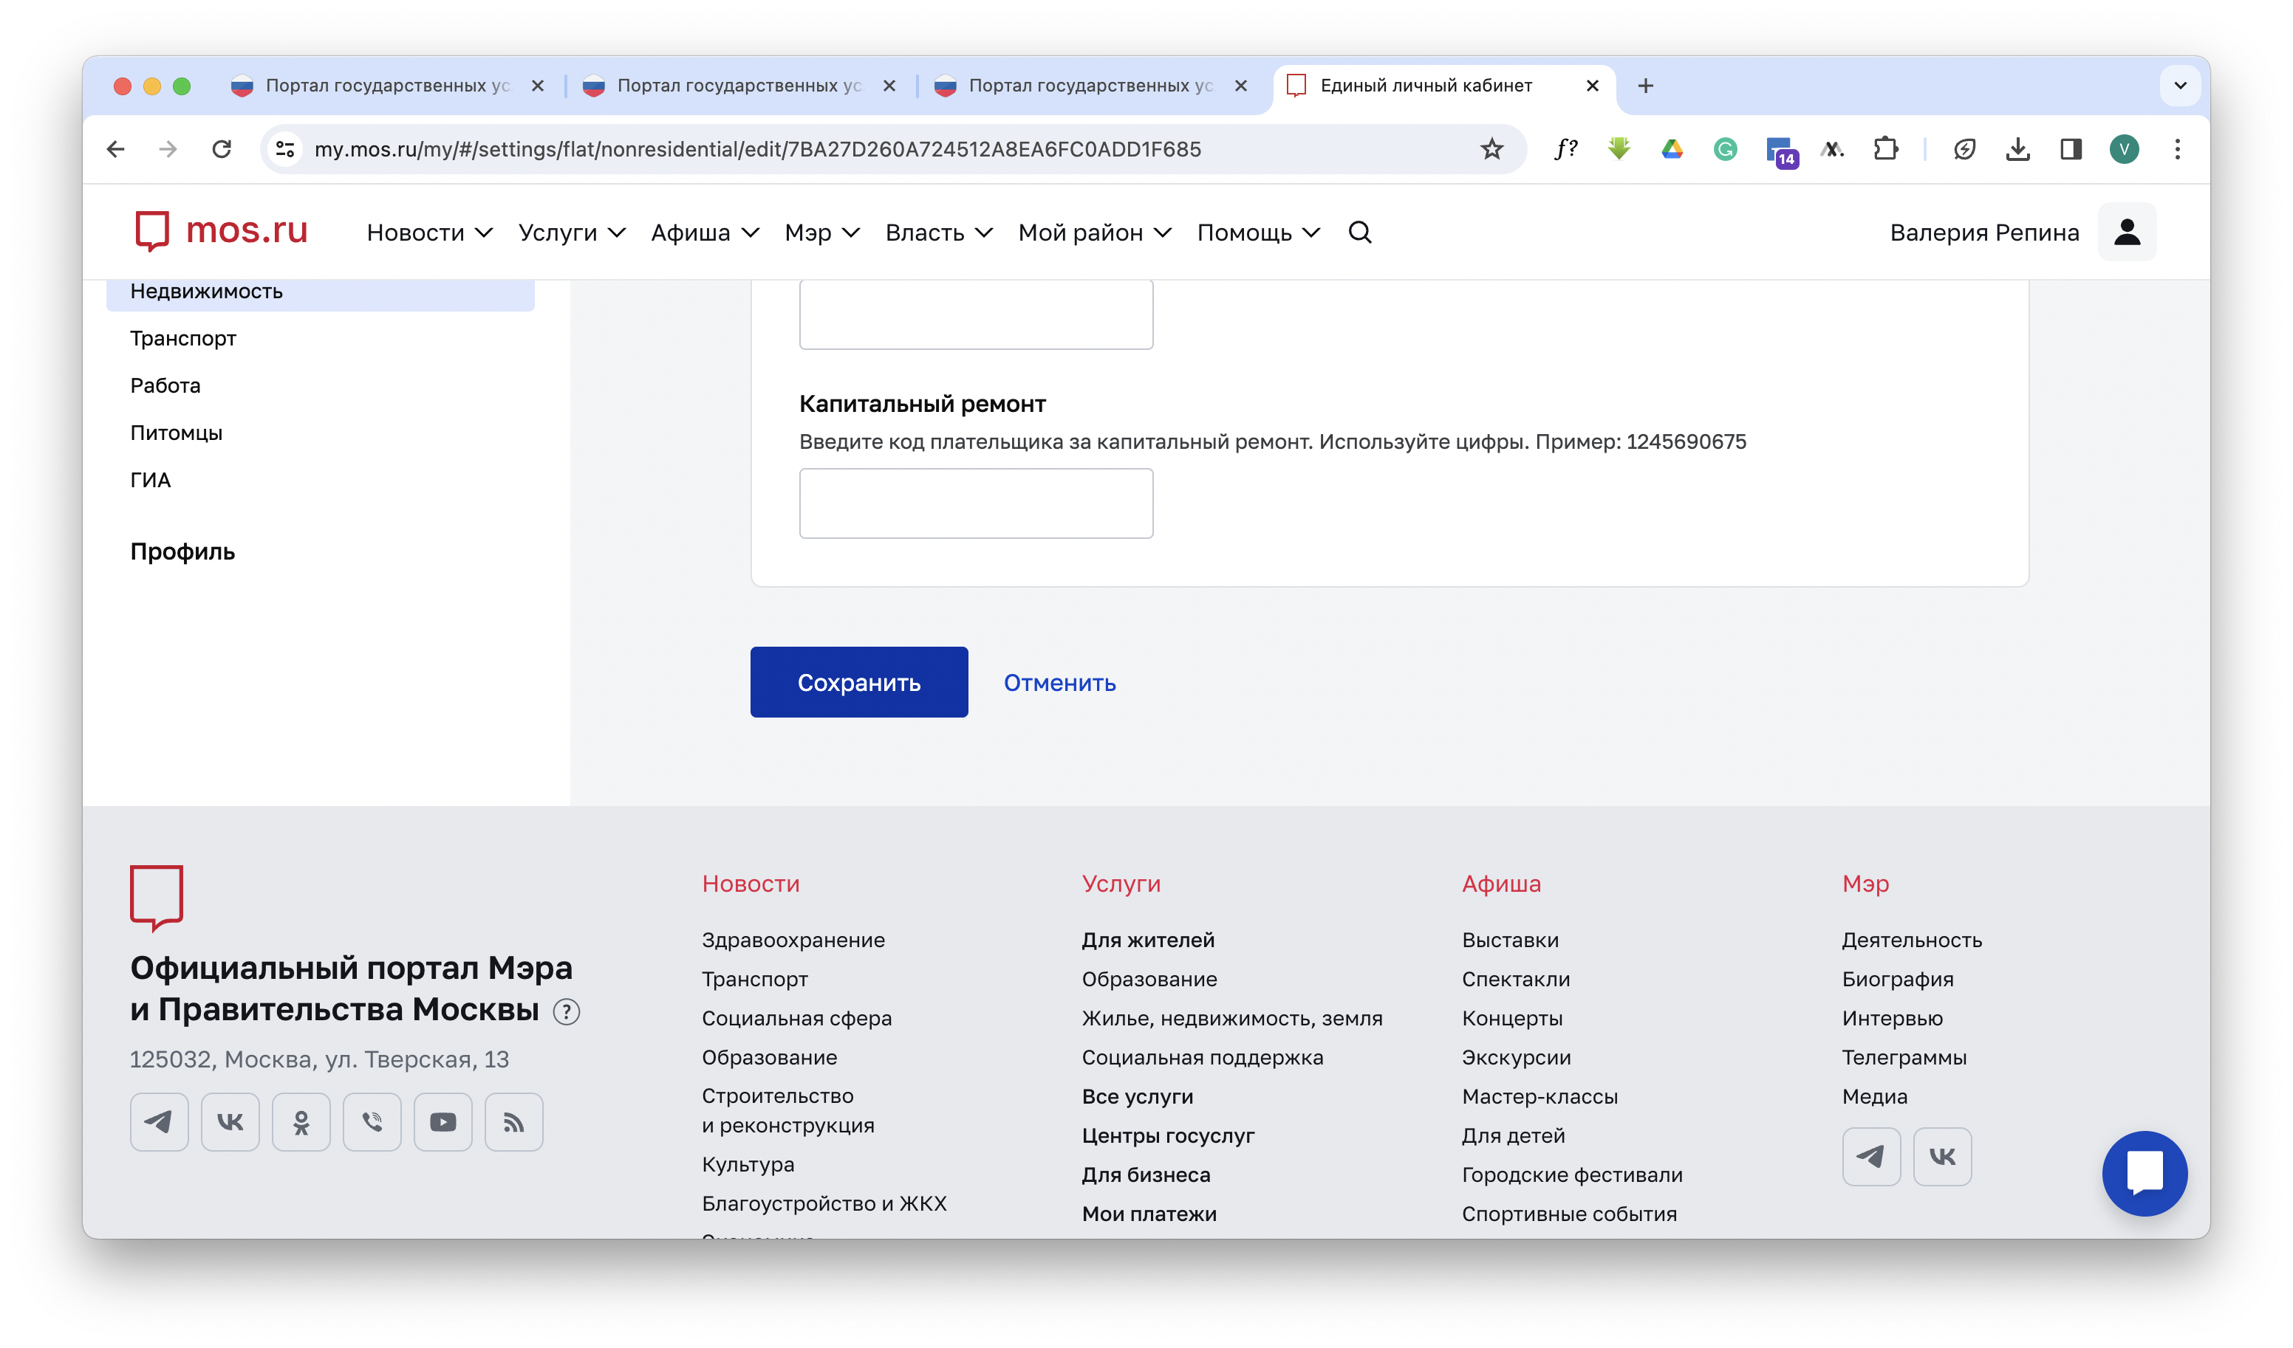
Task: Focus the input field above Капитальный ремонт
Action: click(x=975, y=314)
